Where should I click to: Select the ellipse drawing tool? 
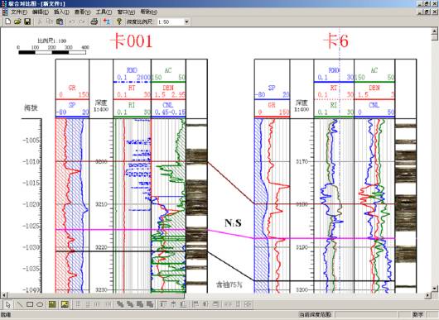pyautogui.click(x=40, y=304)
